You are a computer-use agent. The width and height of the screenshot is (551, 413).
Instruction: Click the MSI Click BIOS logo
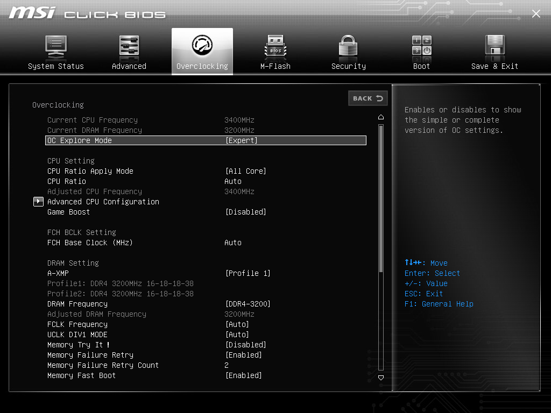87,13
